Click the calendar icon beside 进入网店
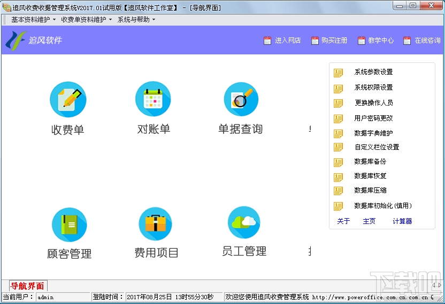 pyautogui.click(x=267, y=41)
